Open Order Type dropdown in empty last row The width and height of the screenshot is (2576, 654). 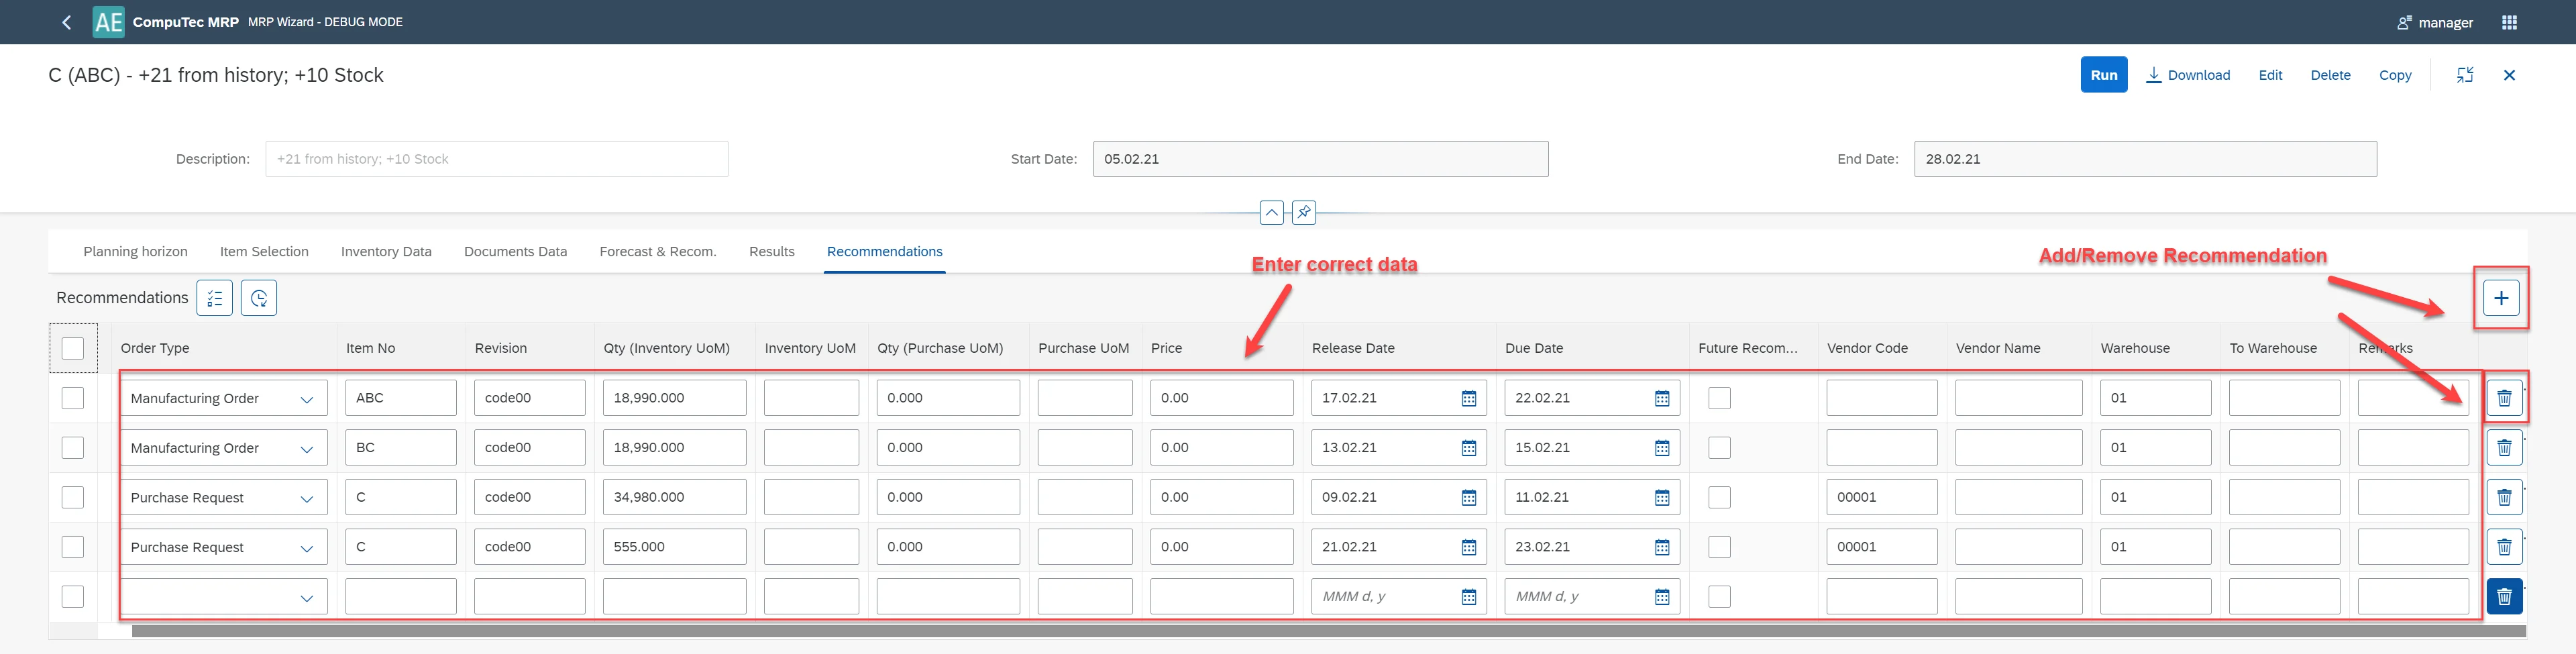click(x=307, y=598)
